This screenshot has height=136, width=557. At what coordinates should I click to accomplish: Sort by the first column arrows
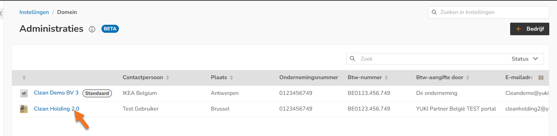point(24,77)
